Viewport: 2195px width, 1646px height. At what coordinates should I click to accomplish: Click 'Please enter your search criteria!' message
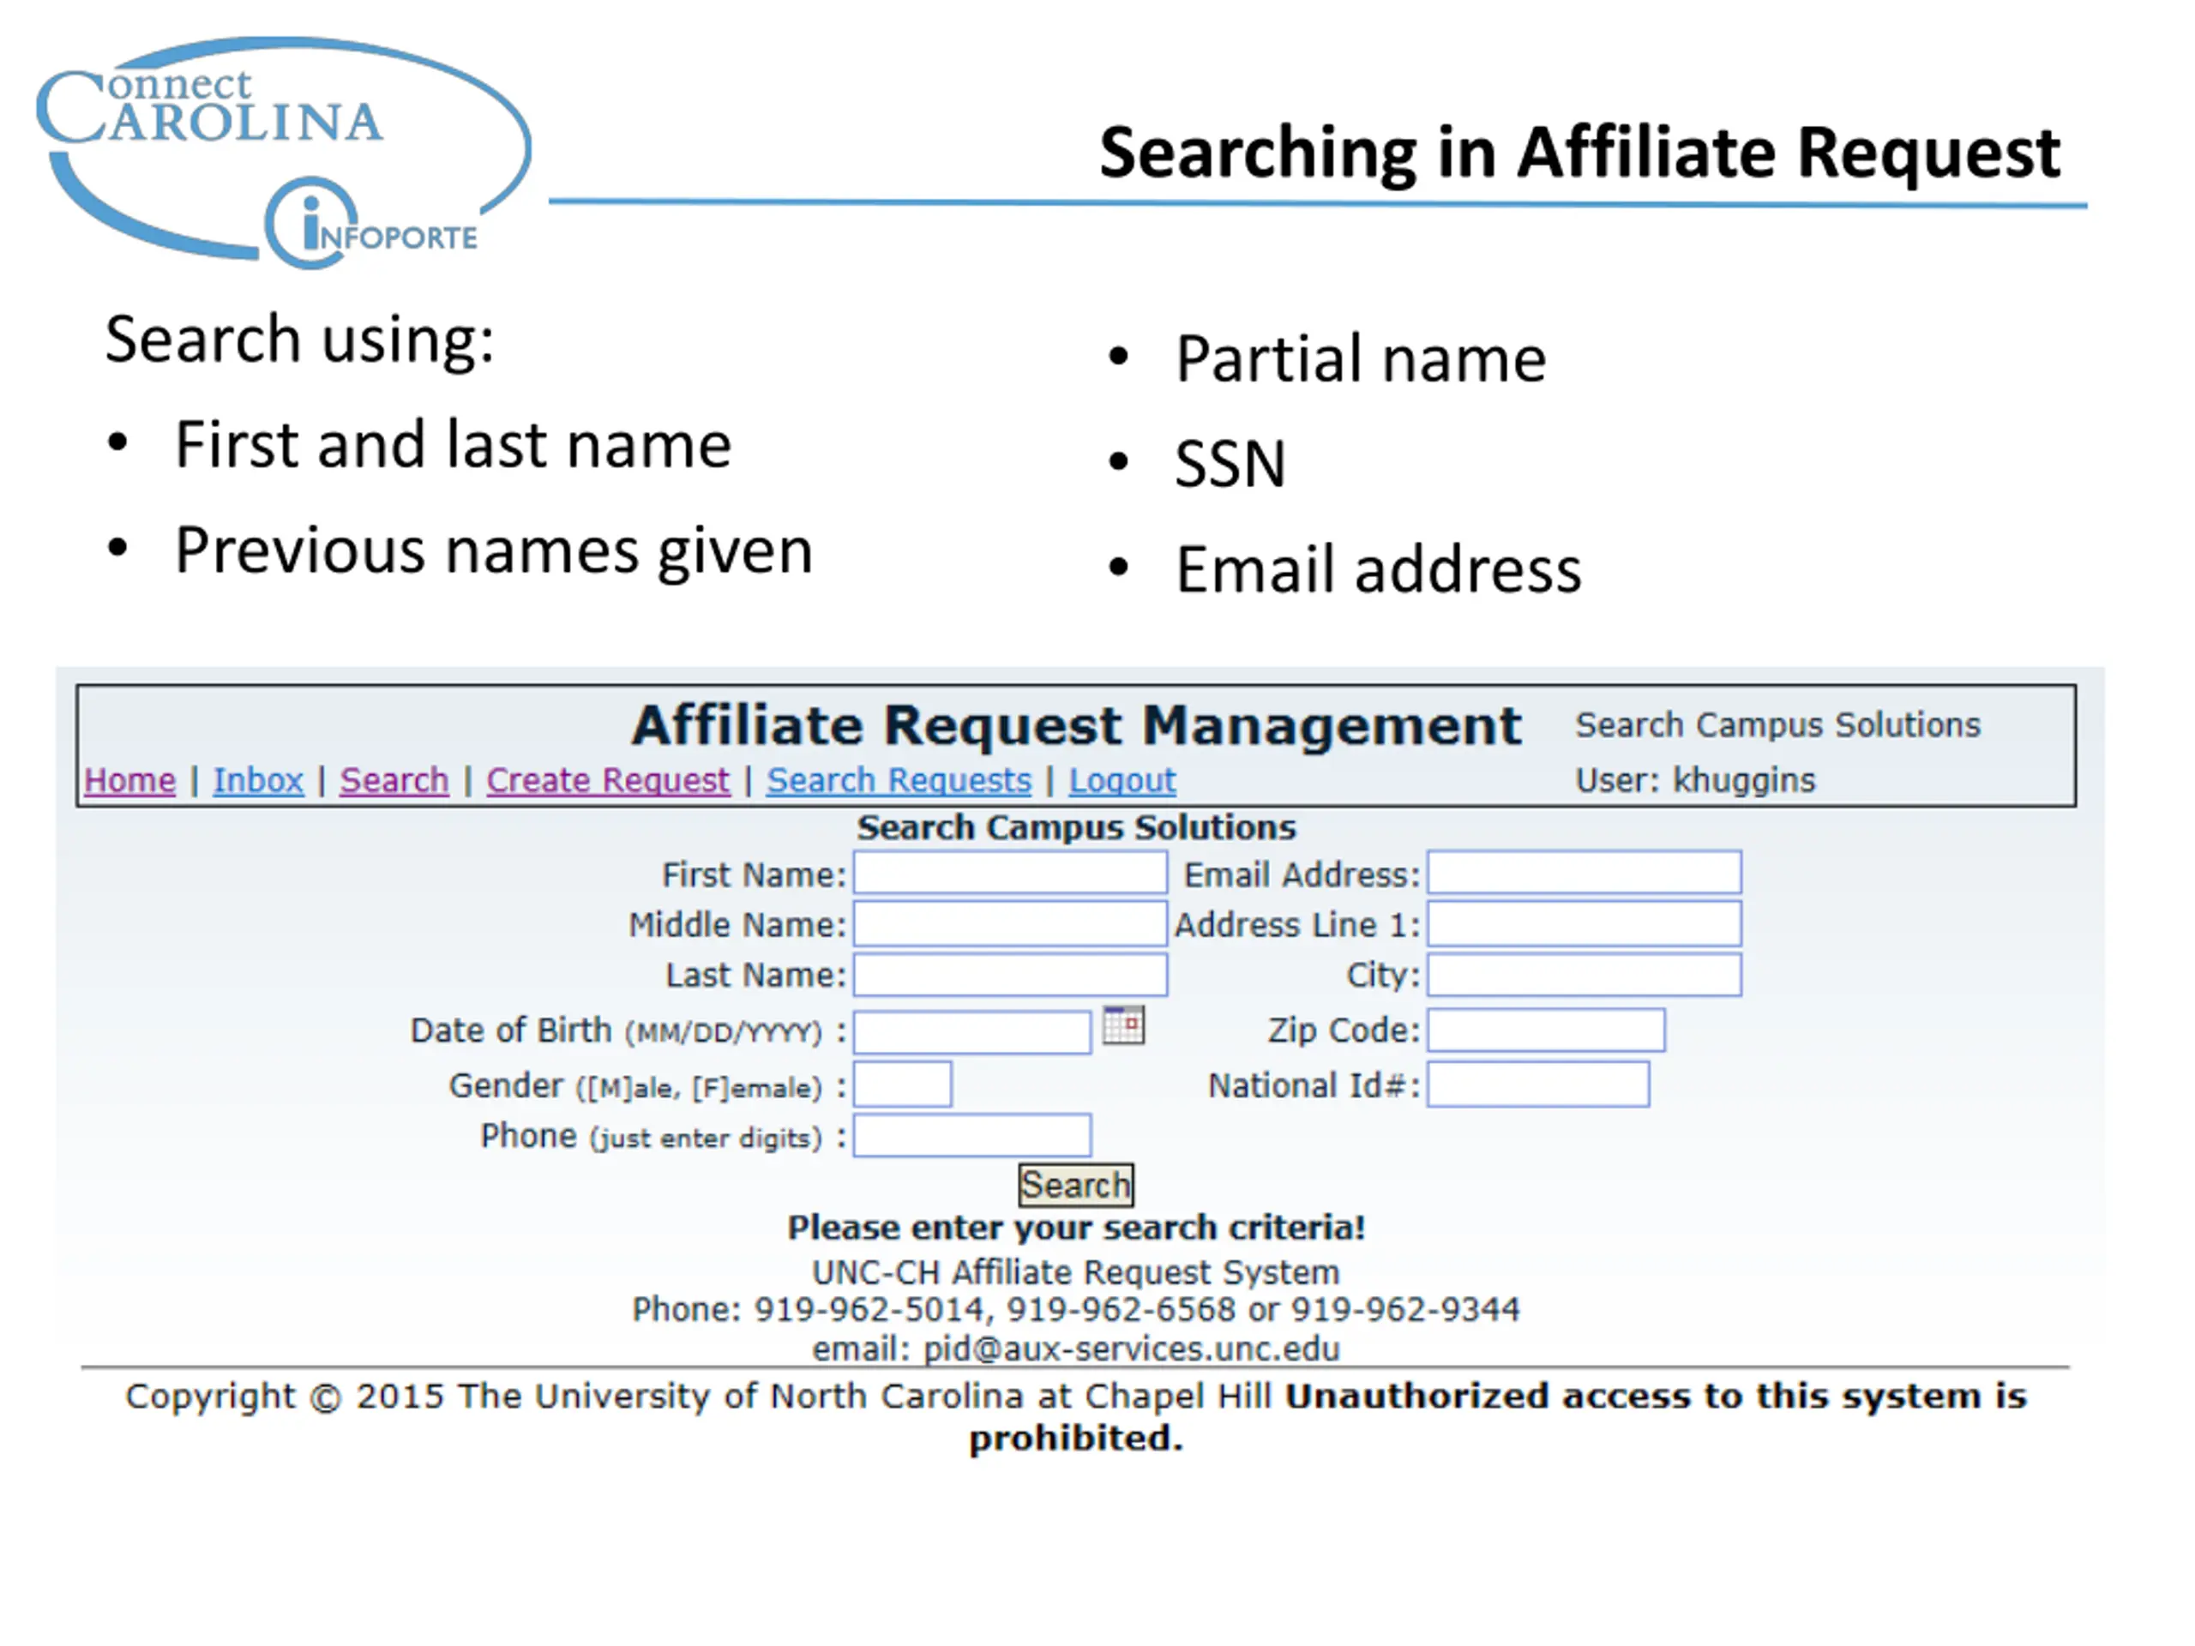(1077, 1228)
